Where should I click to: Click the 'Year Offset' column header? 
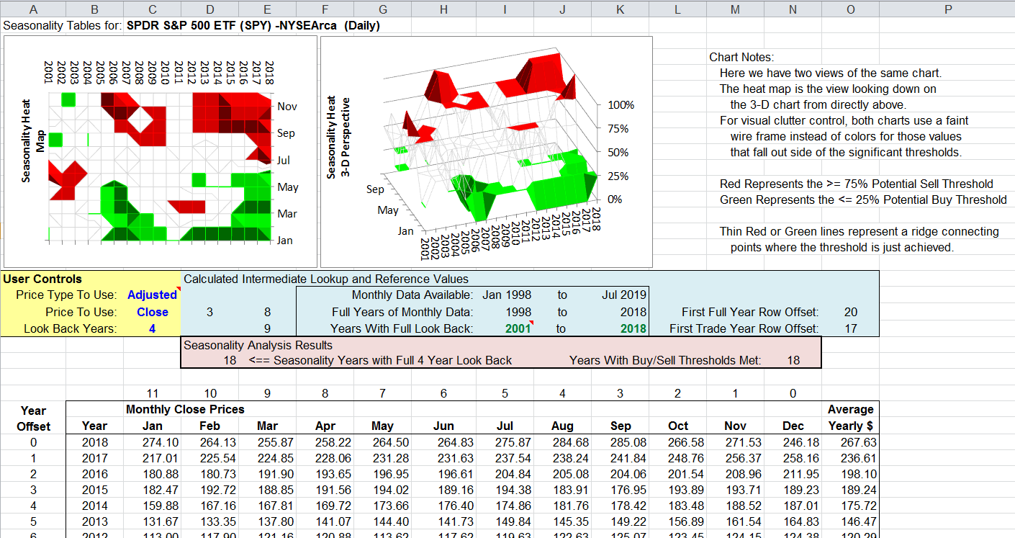tap(34, 418)
